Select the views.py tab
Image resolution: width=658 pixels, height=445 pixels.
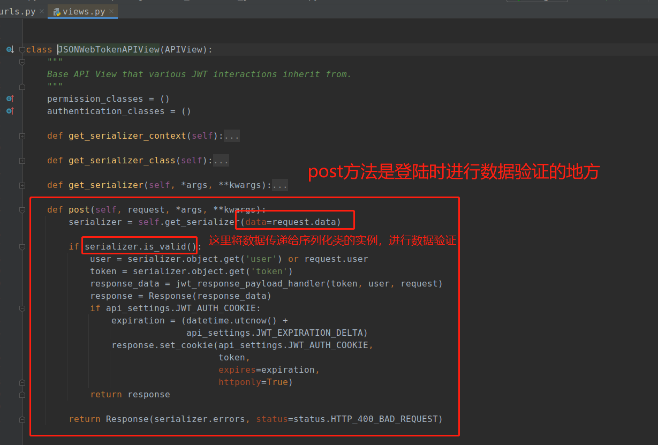tap(83, 11)
